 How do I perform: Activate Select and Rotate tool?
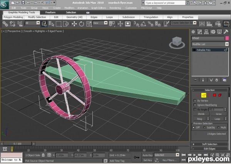pos(82,24)
